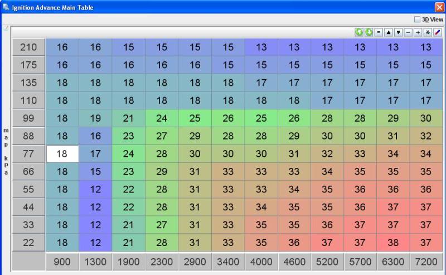
Task: Select the cell 24 at 99 kPa, 2300 RPM
Action: [162, 118]
